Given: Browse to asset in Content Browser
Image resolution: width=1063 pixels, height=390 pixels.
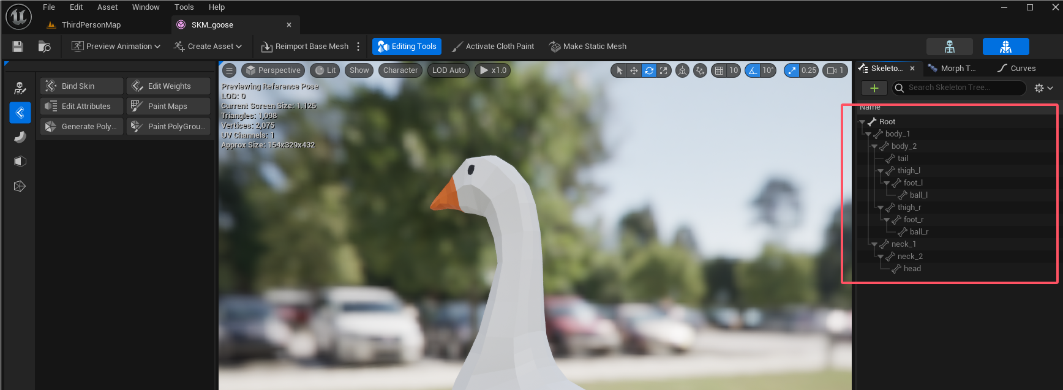Looking at the screenshot, I should 44,47.
